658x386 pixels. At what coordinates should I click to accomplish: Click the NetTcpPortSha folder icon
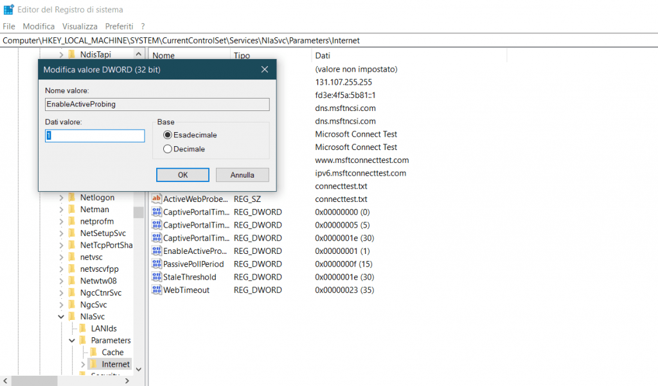72,245
